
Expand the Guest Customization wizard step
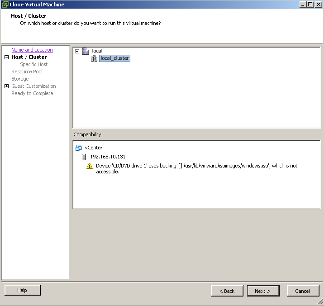coord(7,86)
